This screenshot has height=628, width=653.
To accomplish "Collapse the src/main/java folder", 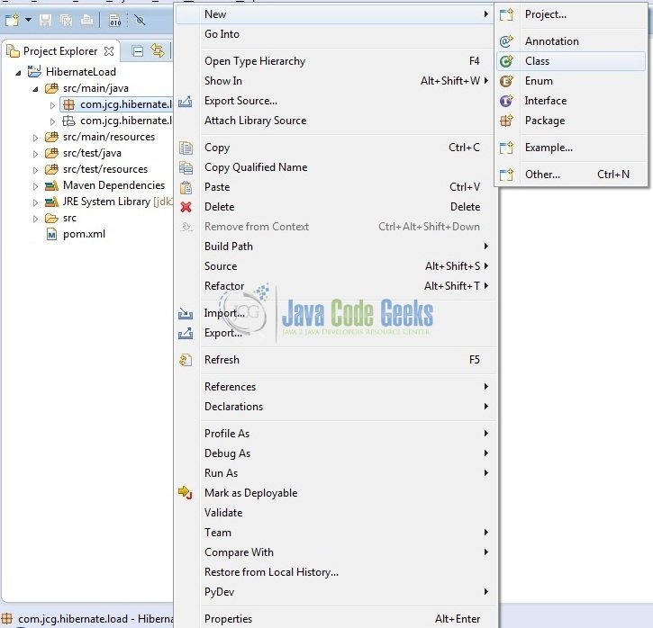I will click(x=35, y=89).
